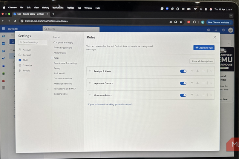Image resolution: width=239 pixels, height=159 pixels.
Task: Move Important Contacts rule up
Action: pyautogui.click(x=192, y=83)
